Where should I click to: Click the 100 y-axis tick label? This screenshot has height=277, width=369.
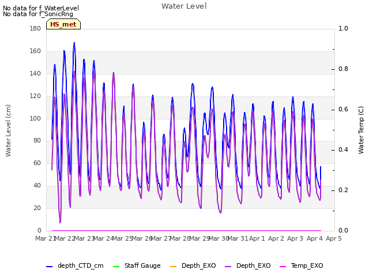pos(35,118)
